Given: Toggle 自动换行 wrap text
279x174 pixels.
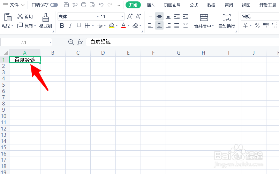Looking at the screenshot, I should click(x=227, y=21).
